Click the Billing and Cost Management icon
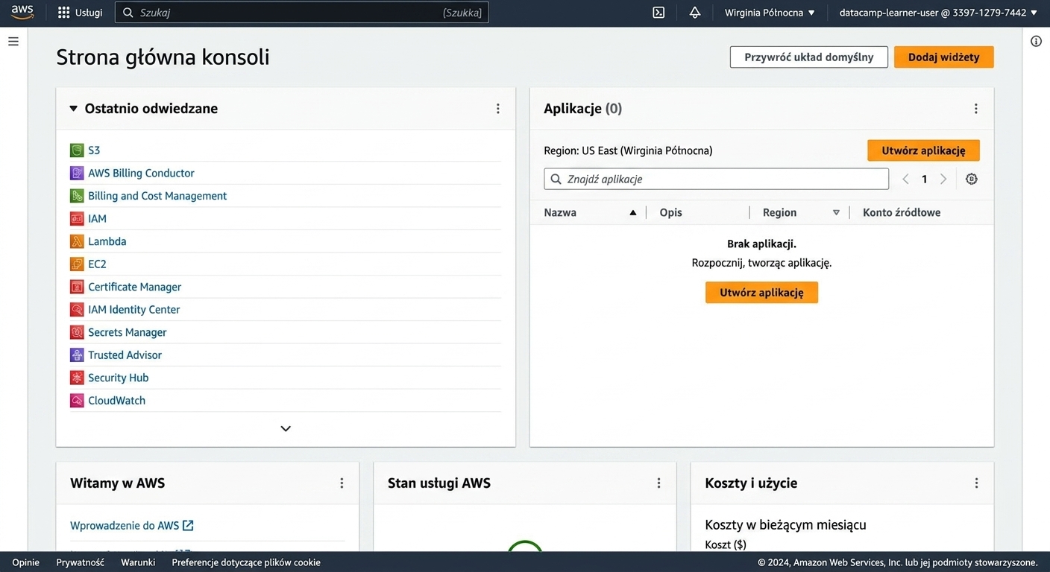Screen dimensions: 1050x572 point(77,196)
